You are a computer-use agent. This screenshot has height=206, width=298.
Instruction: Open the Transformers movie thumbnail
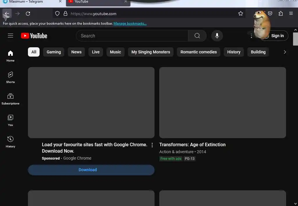pos(223,102)
